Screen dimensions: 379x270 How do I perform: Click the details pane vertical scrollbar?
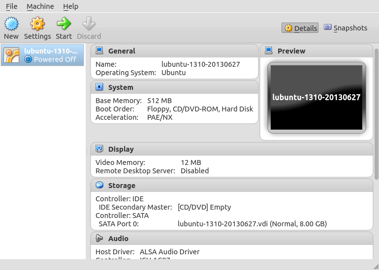coord(377,147)
